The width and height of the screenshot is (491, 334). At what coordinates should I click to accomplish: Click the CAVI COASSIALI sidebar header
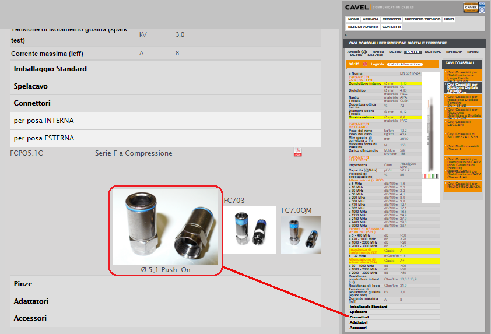[x=462, y=64]
